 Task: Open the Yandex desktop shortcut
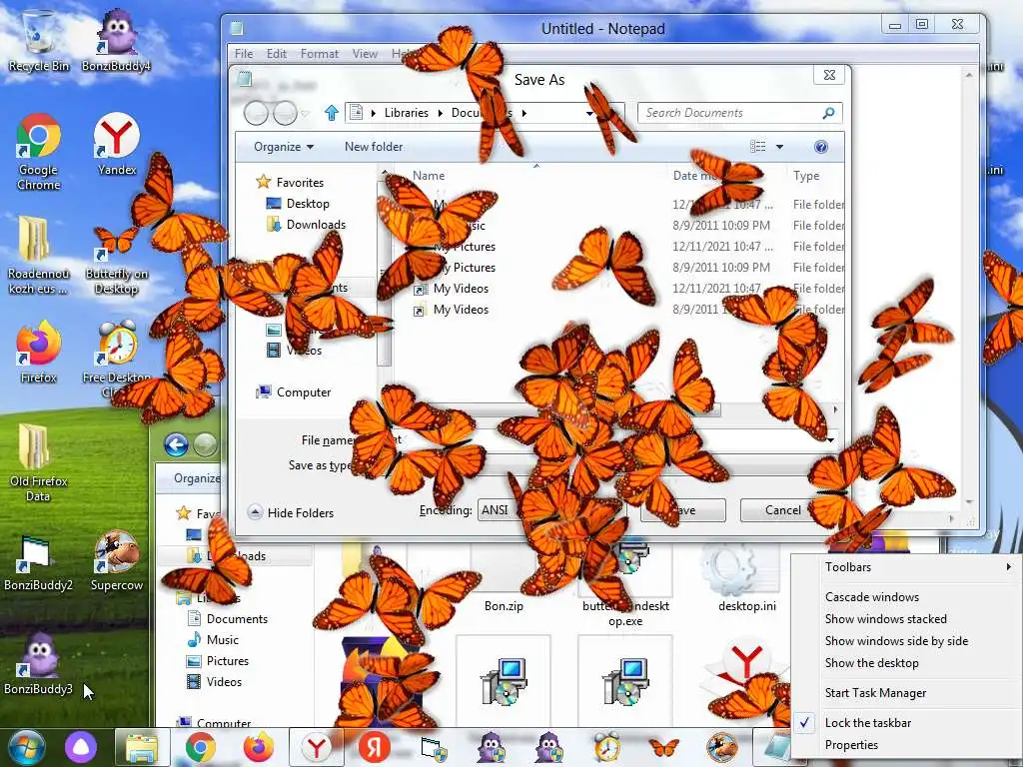(116, 145)
